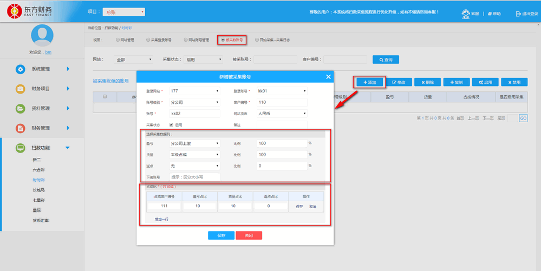Click the user avatar picture
This screenshot has width=541, height=271.
coord(42,36)
